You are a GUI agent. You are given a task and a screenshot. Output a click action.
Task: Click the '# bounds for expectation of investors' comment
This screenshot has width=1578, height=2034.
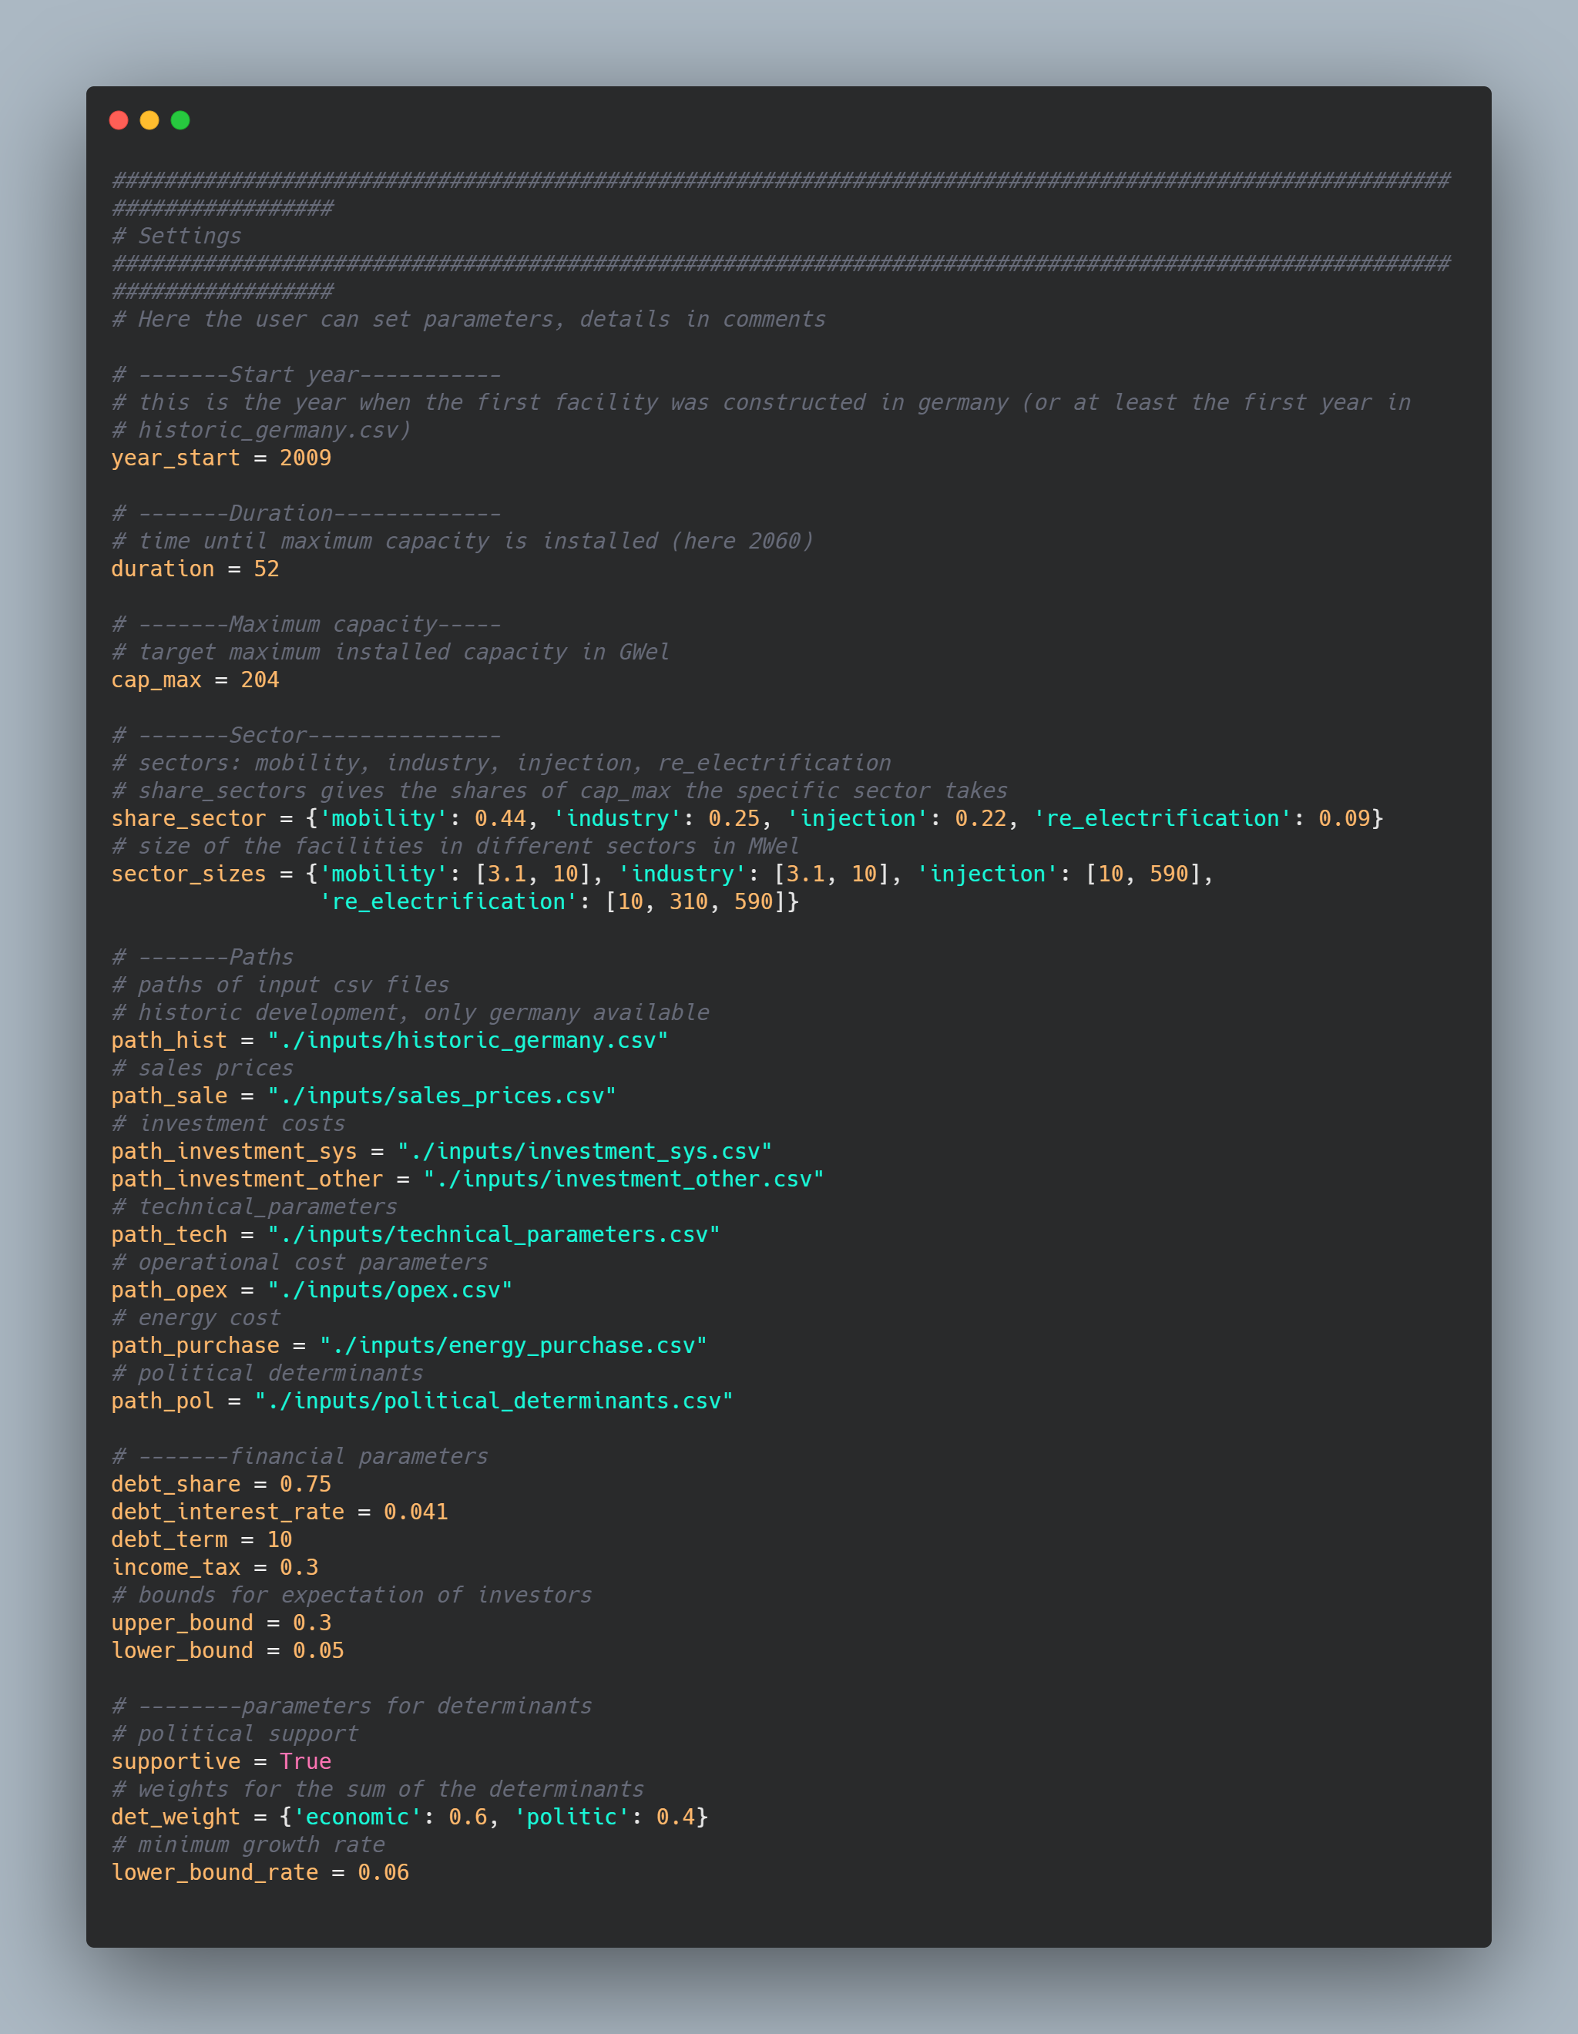pos(351,1596)
